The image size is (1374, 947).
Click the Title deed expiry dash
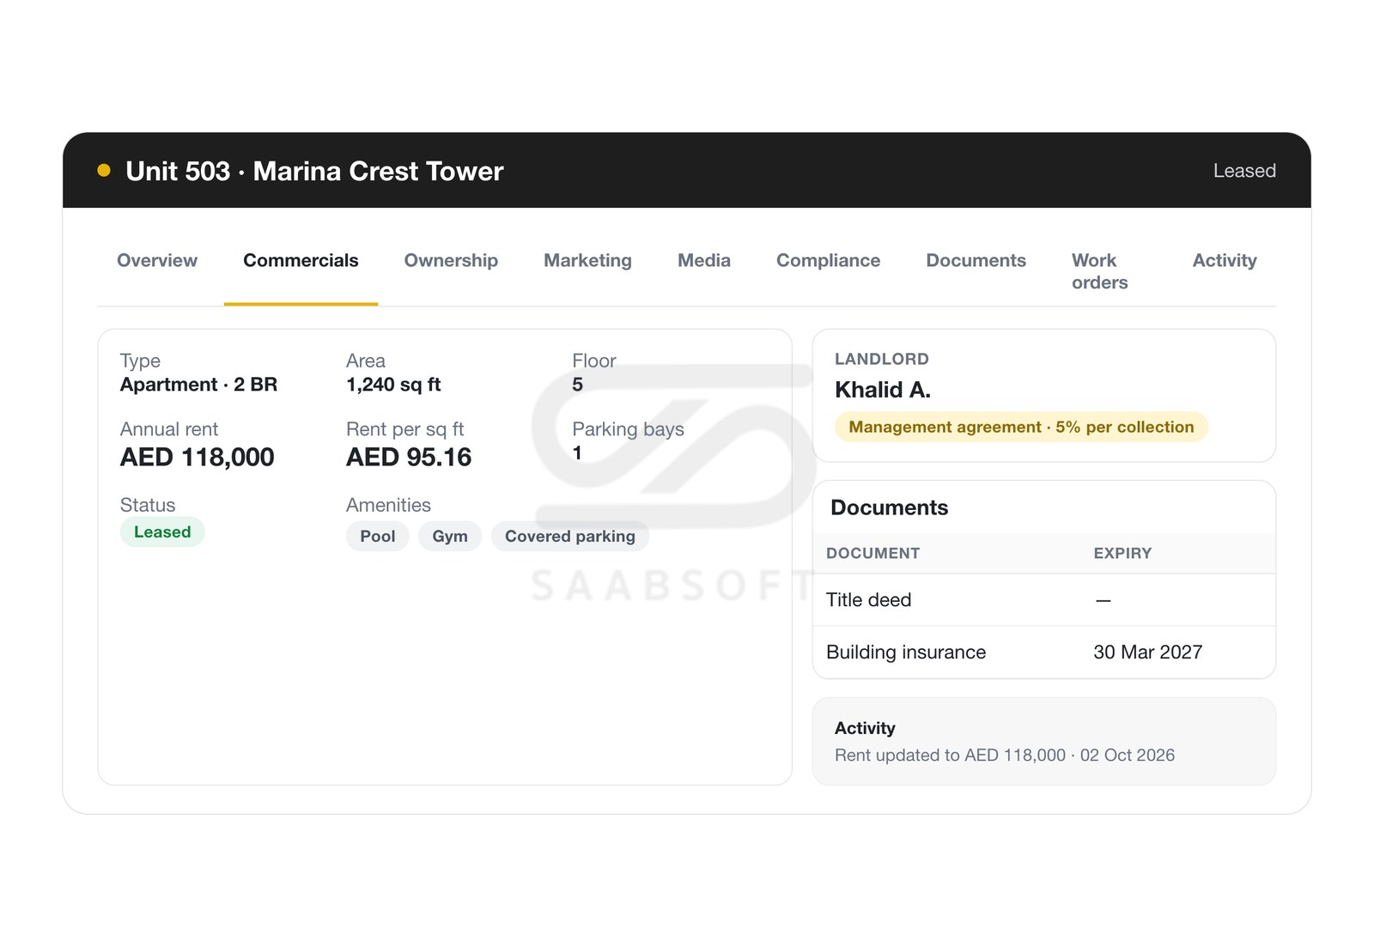click(x=1103, y=601)
